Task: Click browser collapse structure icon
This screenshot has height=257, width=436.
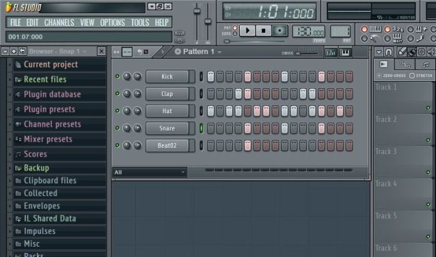Action: coord(14,51)
